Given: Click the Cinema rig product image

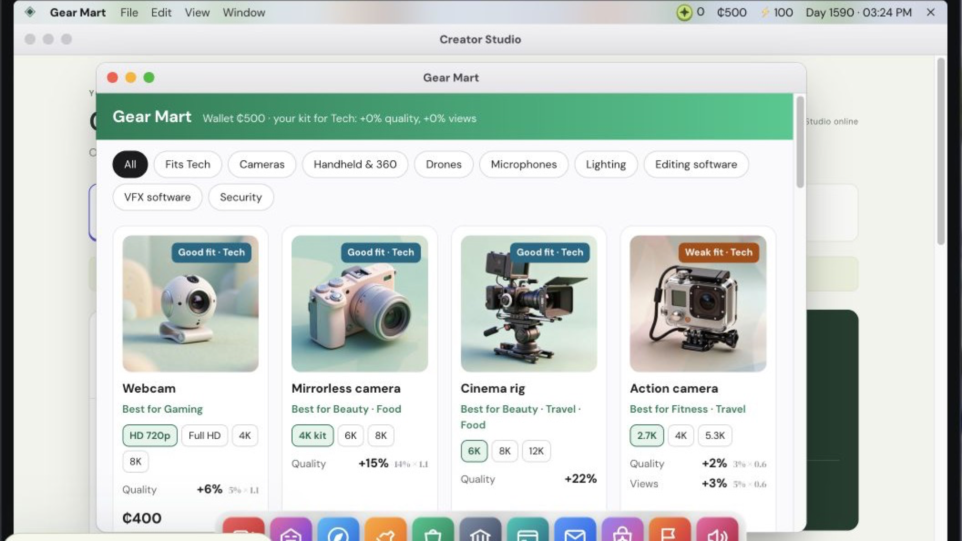Looking at the screenshot, I should [x=529, y=304].
